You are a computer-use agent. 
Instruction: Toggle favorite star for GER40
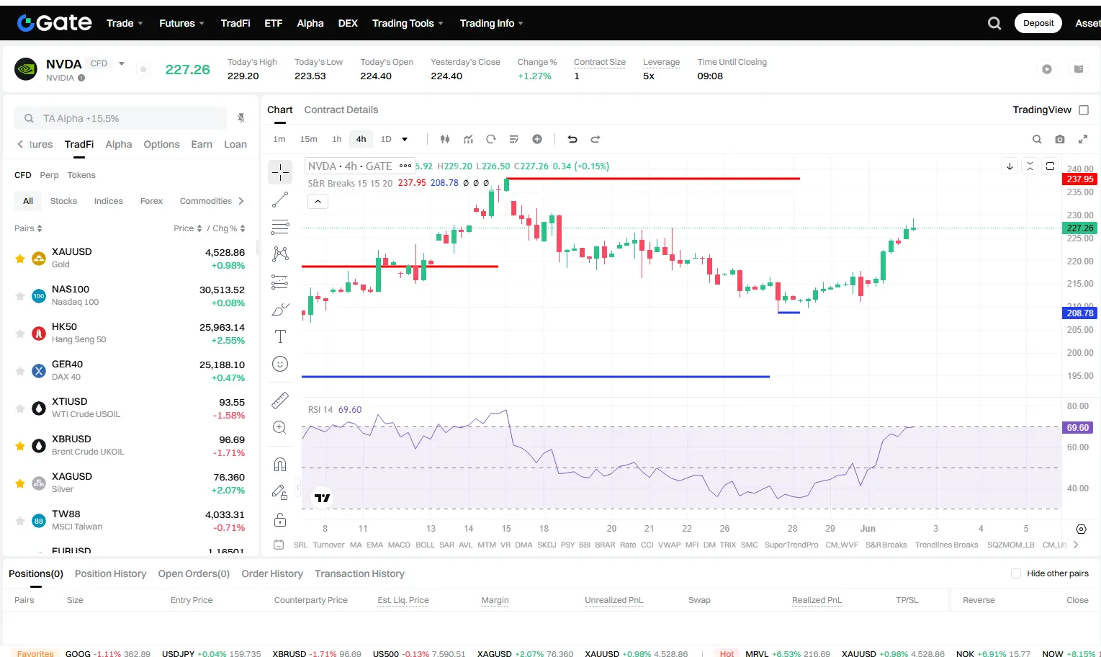20,370
